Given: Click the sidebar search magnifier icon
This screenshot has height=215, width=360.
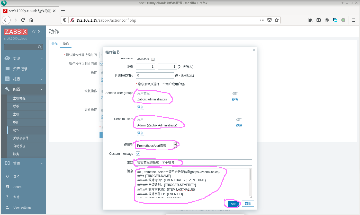Looking at the screenshot, I should (40, 47).
